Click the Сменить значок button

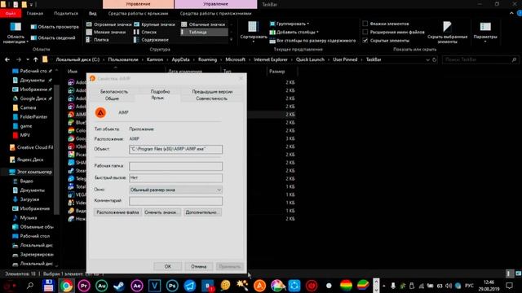(162, 212)
